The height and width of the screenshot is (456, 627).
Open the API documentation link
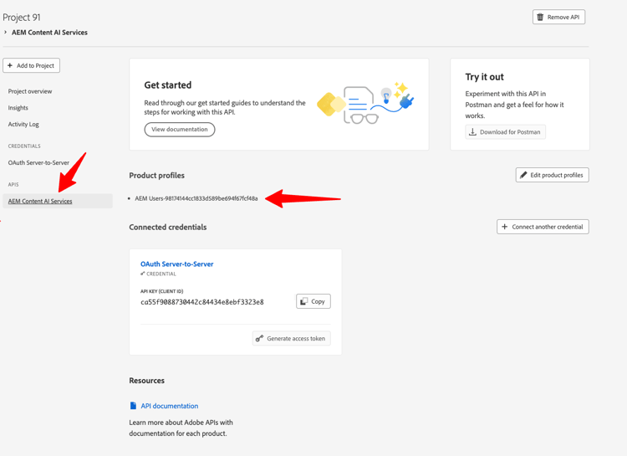(170, 406)
